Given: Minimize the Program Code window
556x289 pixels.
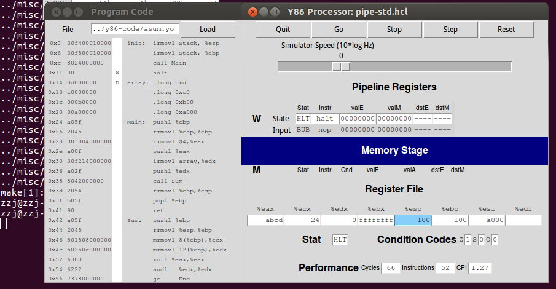Looking at the screenshot, I should tap(68, 12).
